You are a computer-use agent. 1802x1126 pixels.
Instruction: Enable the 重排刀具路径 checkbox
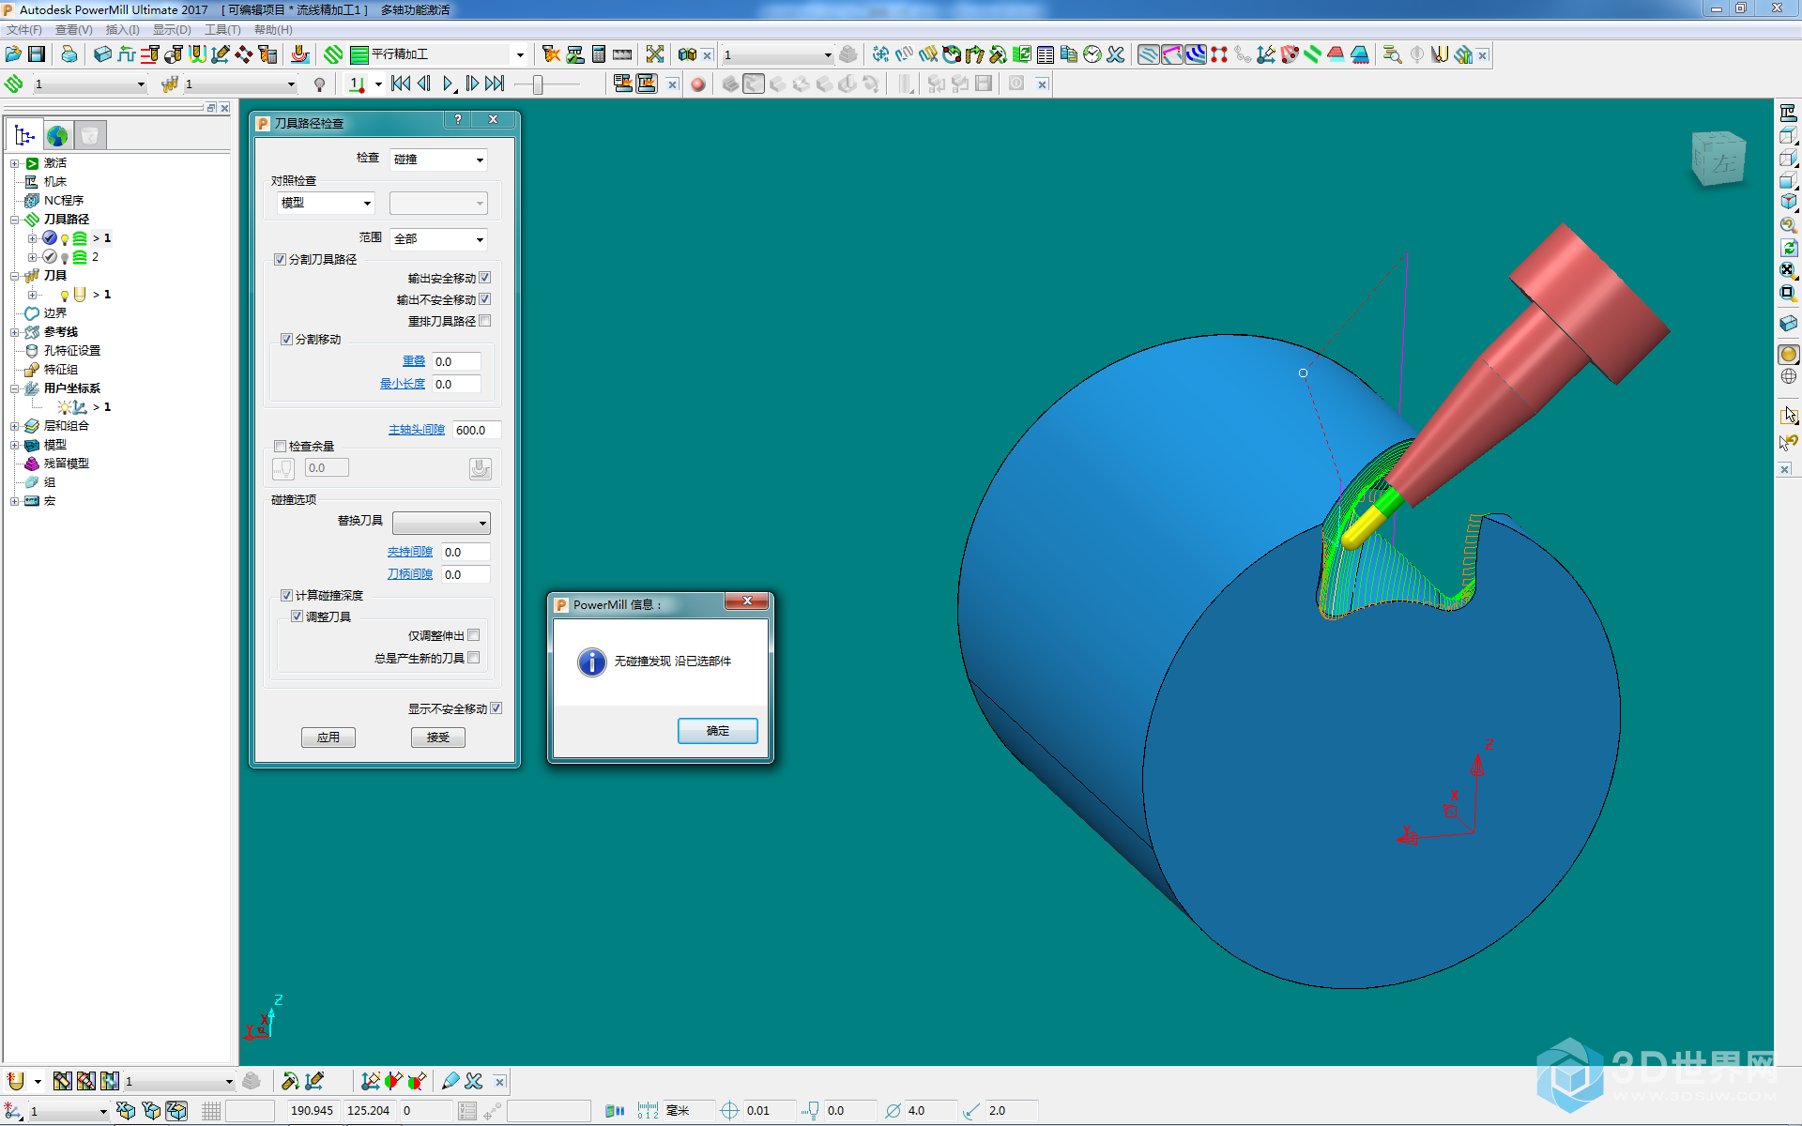[485, 321]
